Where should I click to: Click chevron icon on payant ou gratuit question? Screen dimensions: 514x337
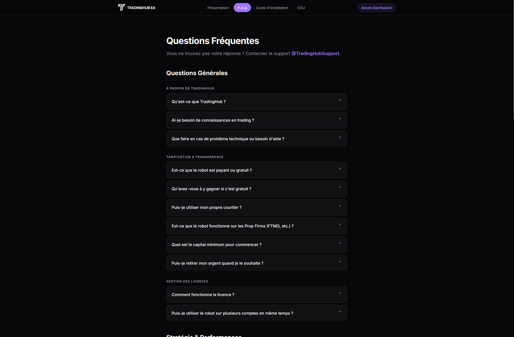(340, 169)
